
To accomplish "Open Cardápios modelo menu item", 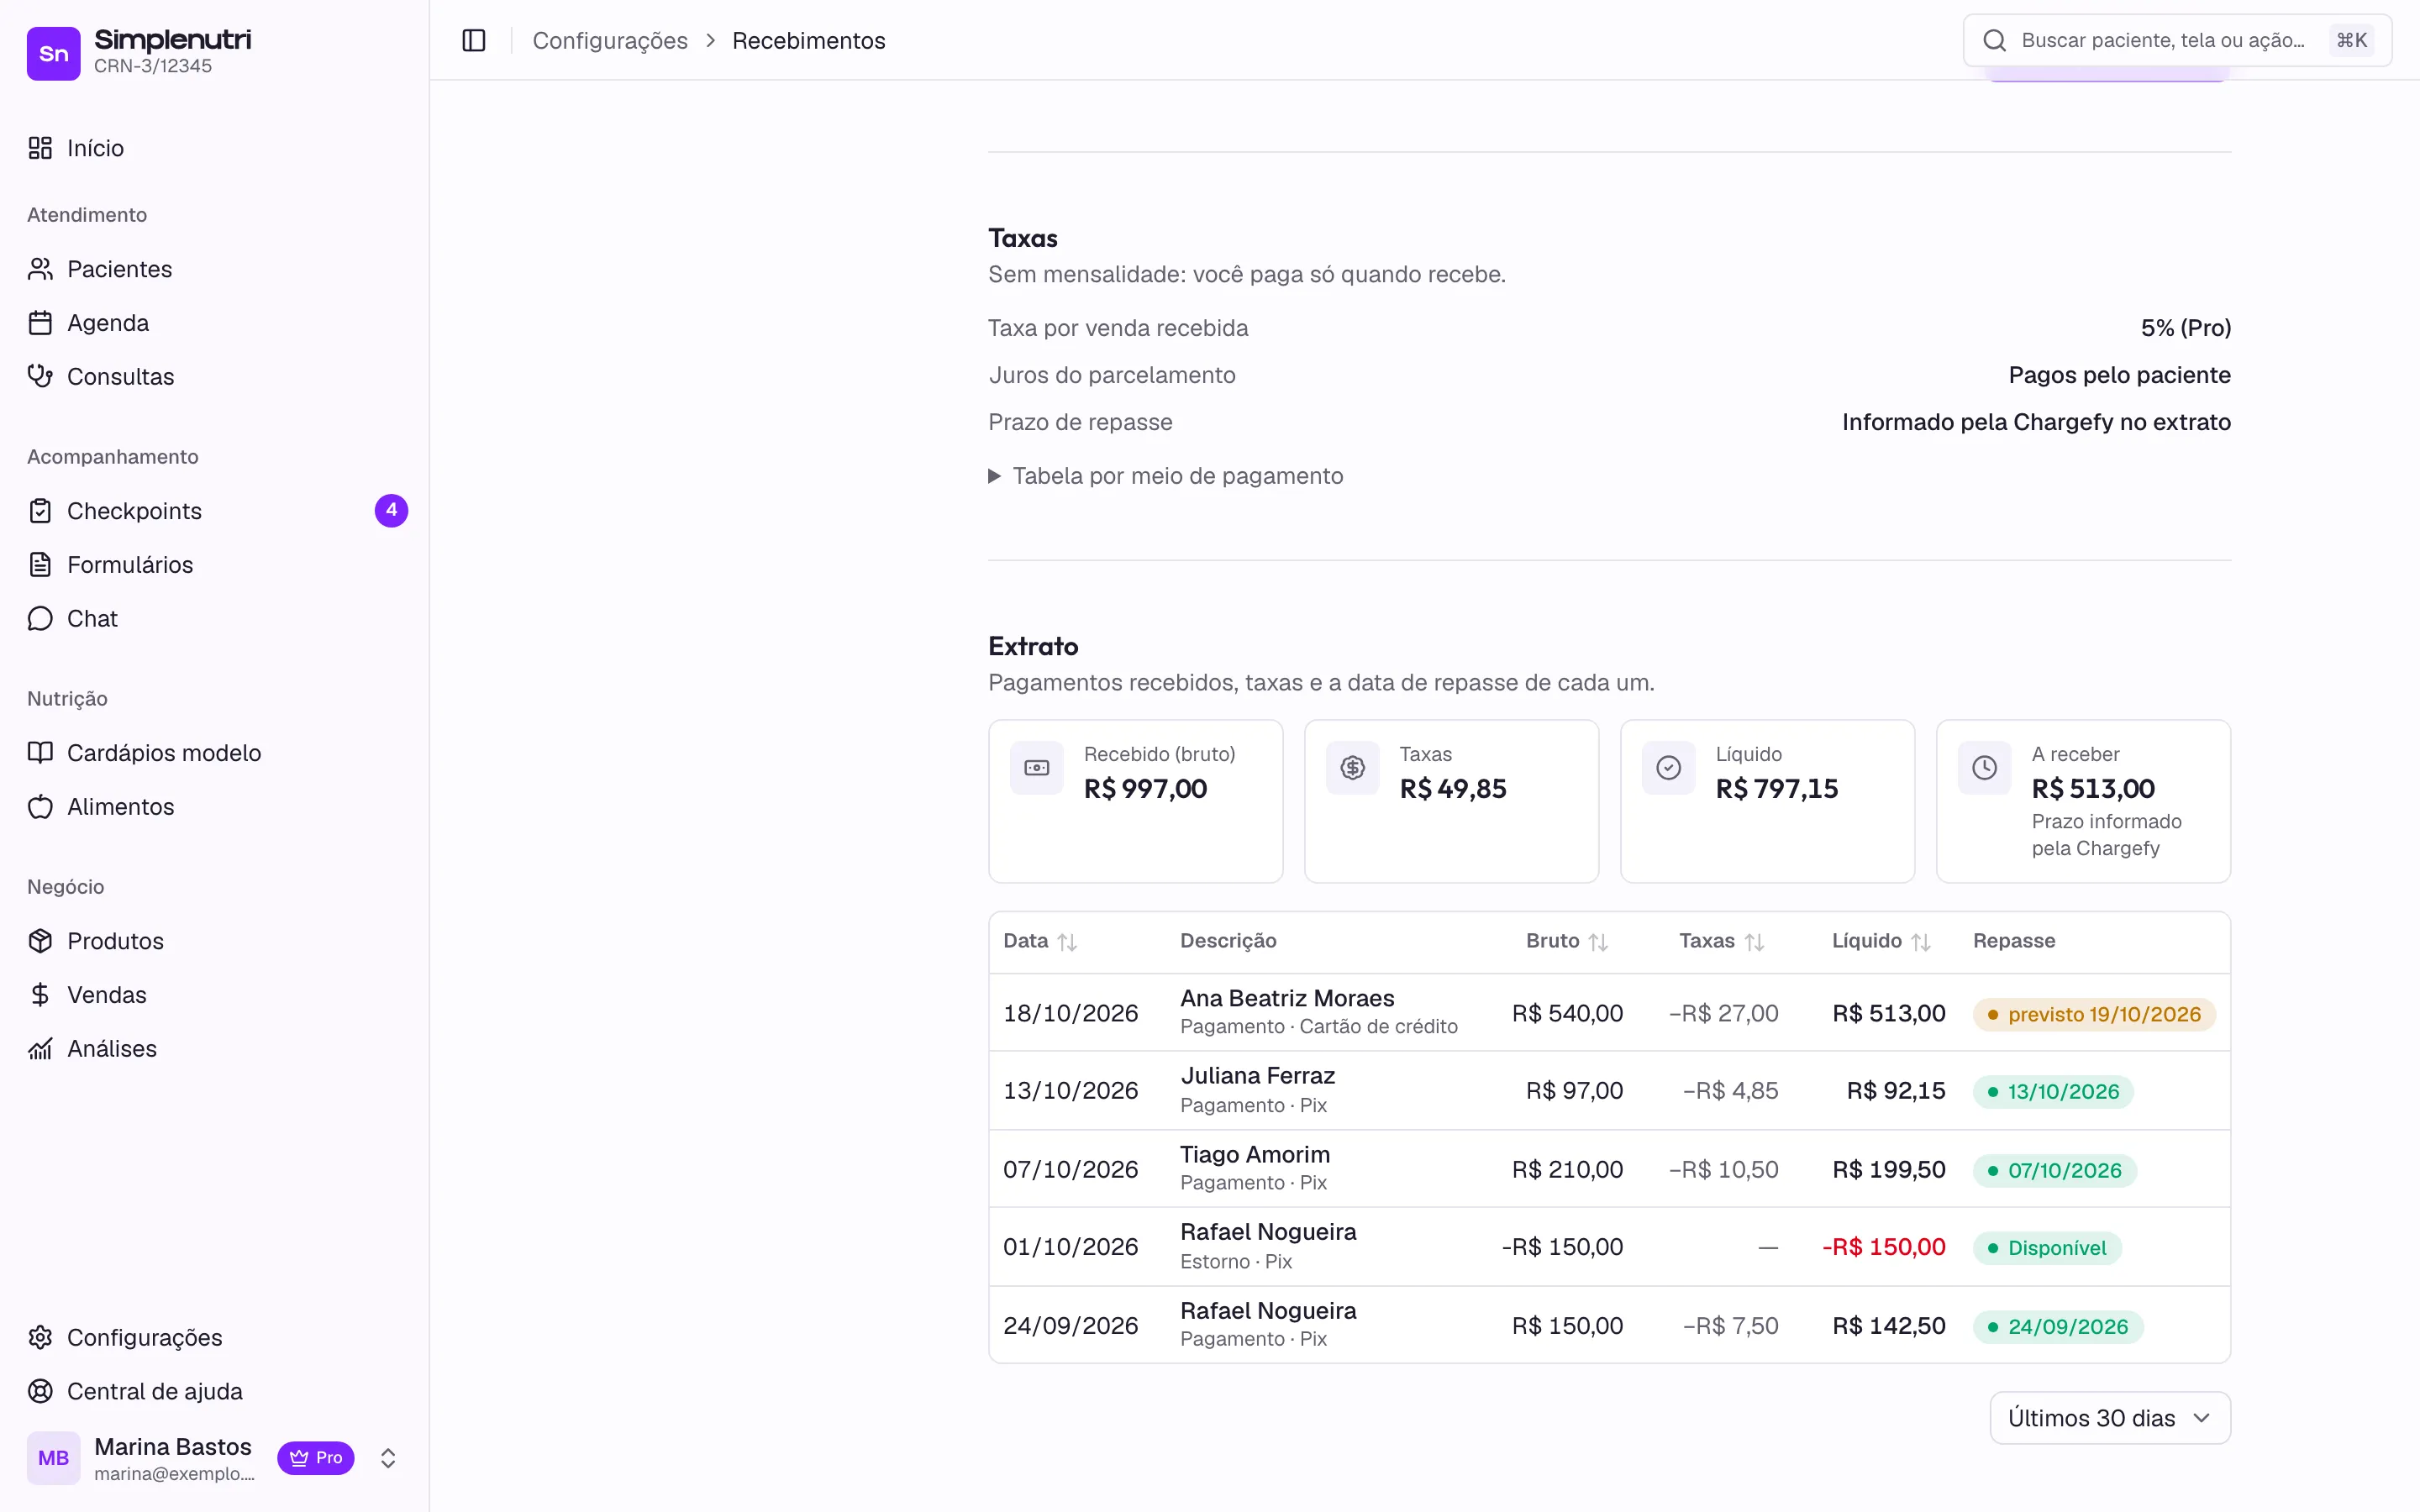I will coord(215,753).
